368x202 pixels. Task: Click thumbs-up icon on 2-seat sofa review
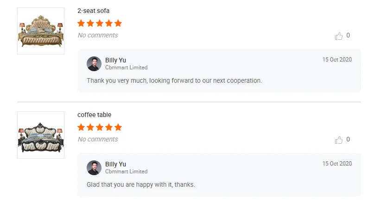pyautogui.click(x=339, y=36)
